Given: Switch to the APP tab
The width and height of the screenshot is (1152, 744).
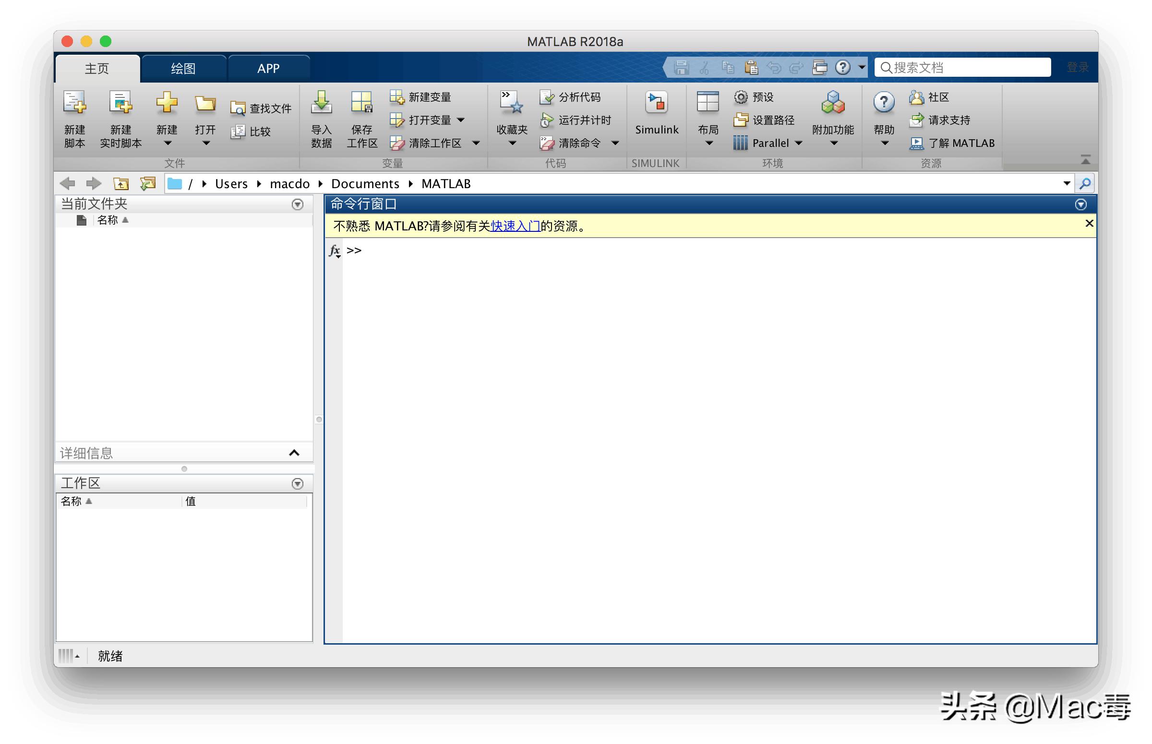Looking at the screenshot, I should (268, 69).
